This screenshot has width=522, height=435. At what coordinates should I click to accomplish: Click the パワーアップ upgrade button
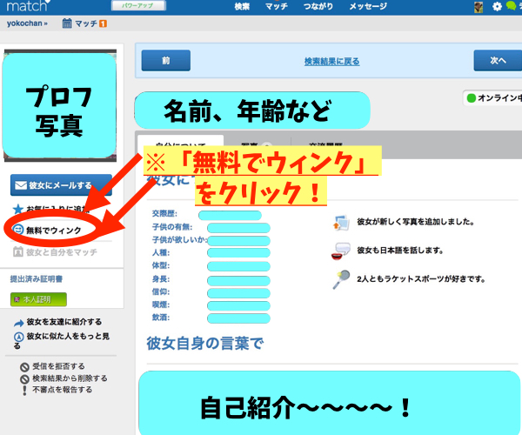click(x=138, y=6)
